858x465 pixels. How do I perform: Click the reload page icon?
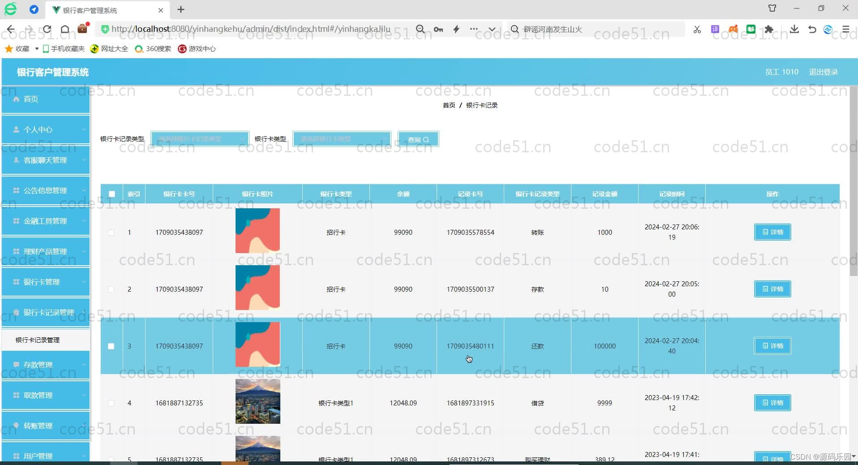tap(47, 29)
